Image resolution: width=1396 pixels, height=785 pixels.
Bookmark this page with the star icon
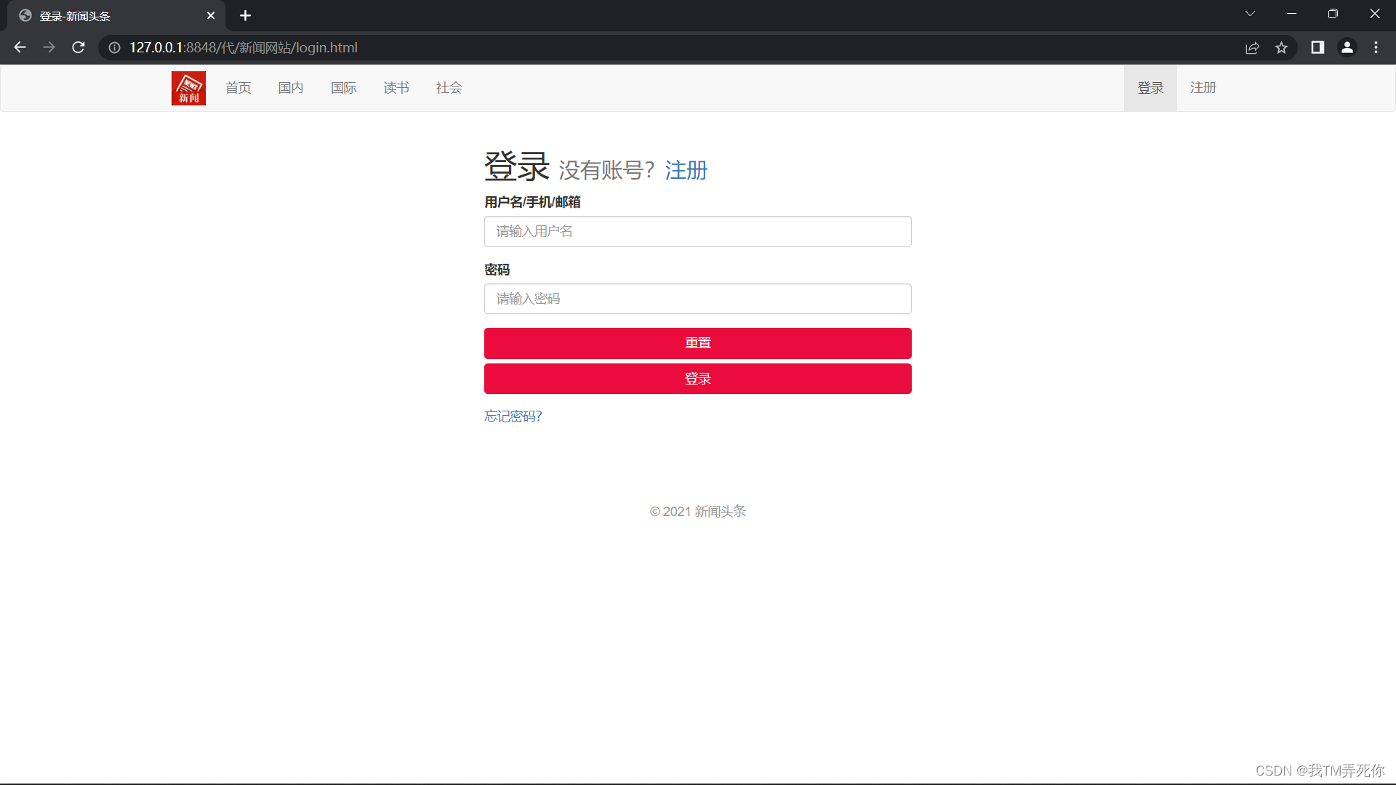click(x=1281, y=47)
